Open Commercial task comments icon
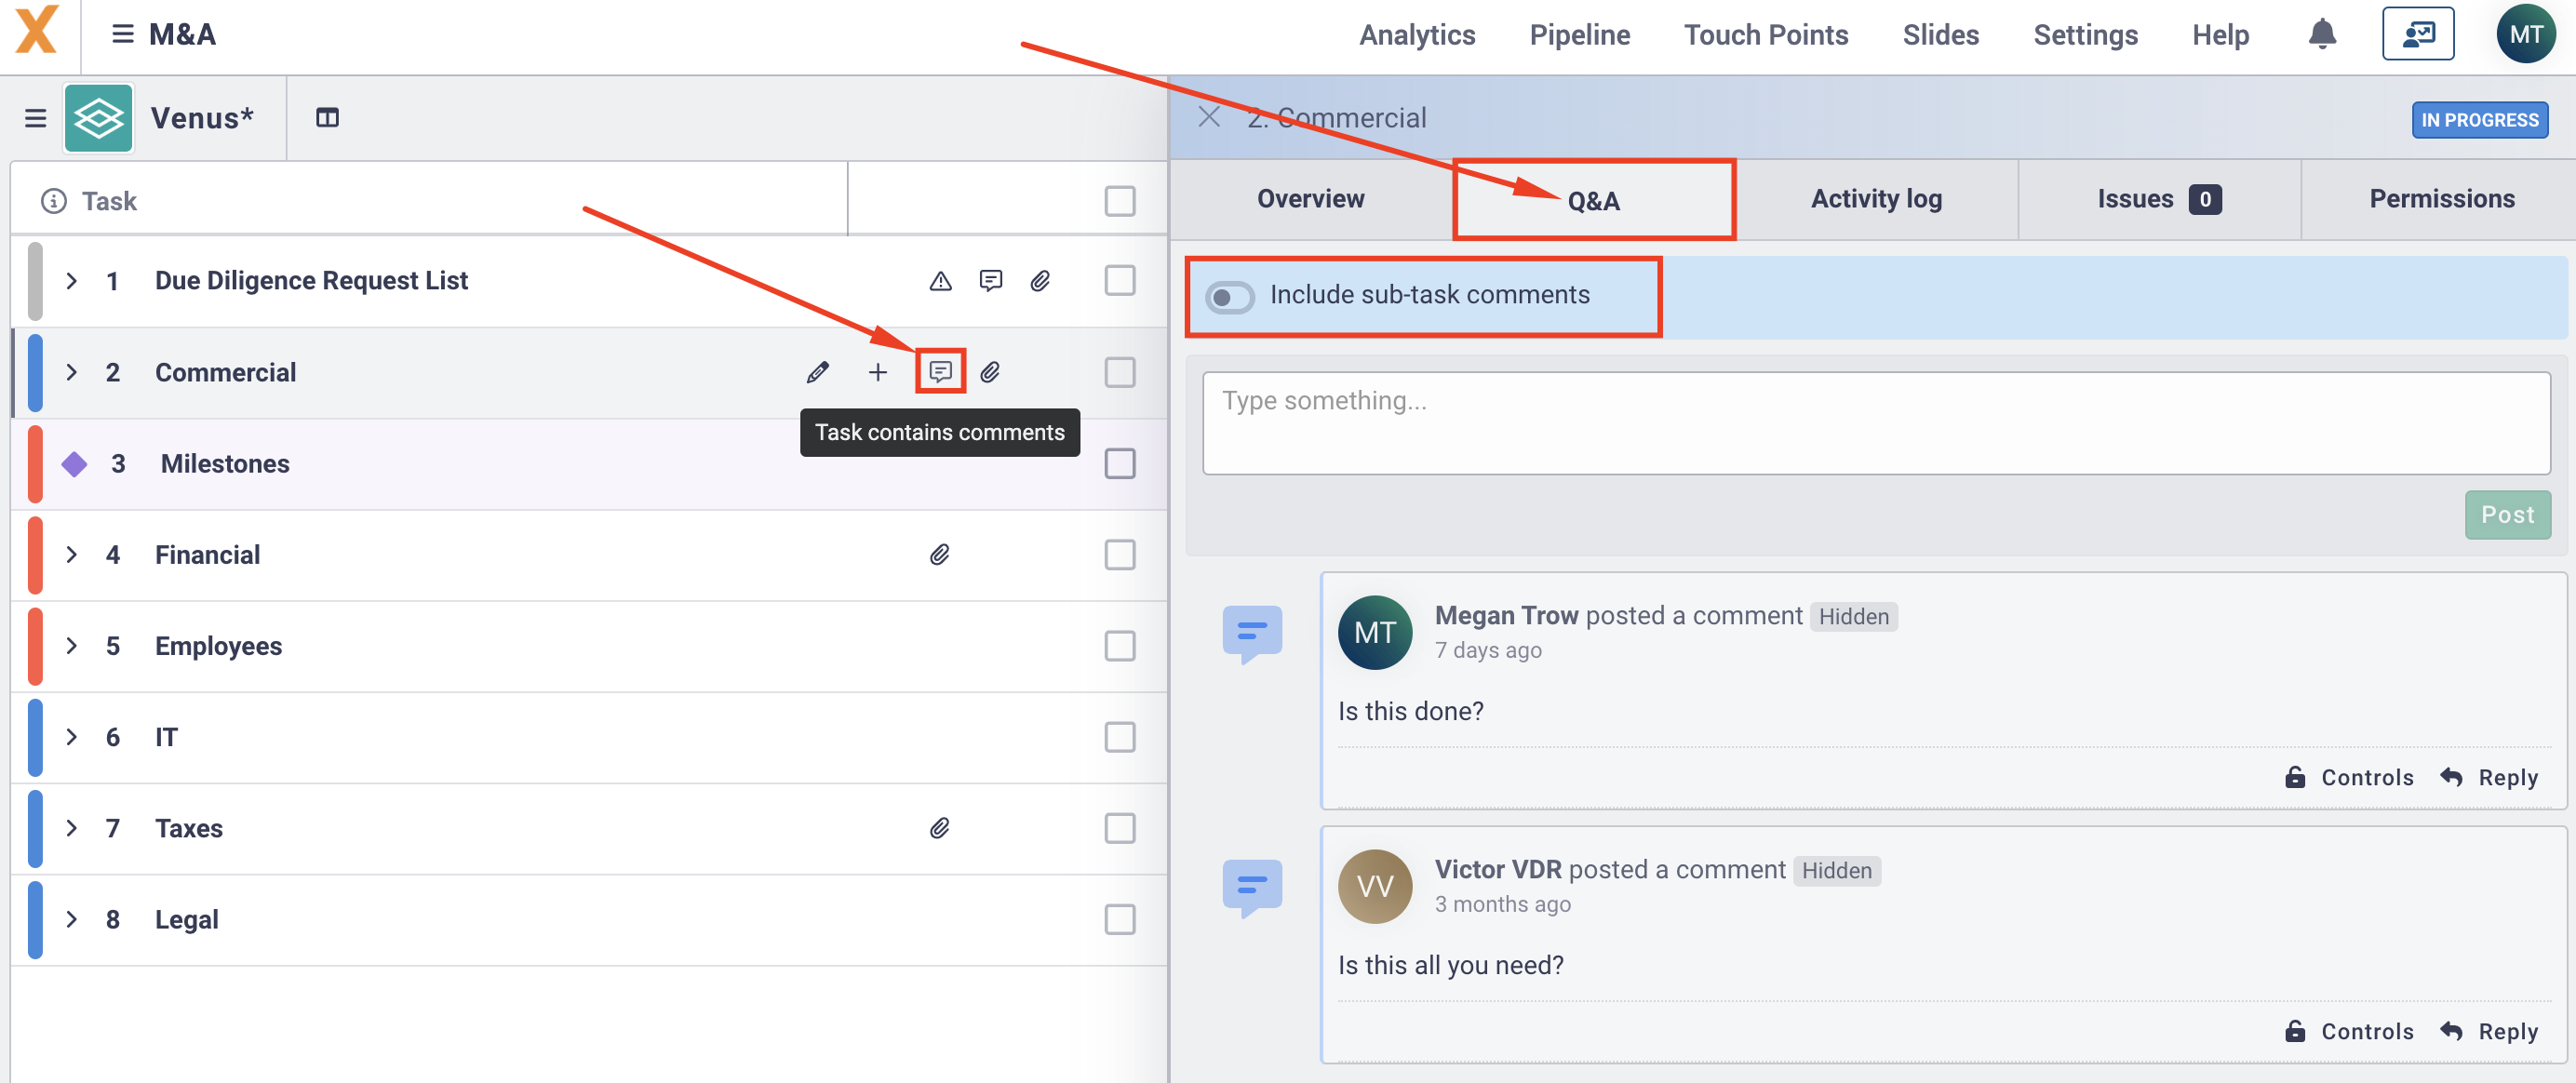The height and width of the screenshot is (1083, 2576). pos(940,372)
